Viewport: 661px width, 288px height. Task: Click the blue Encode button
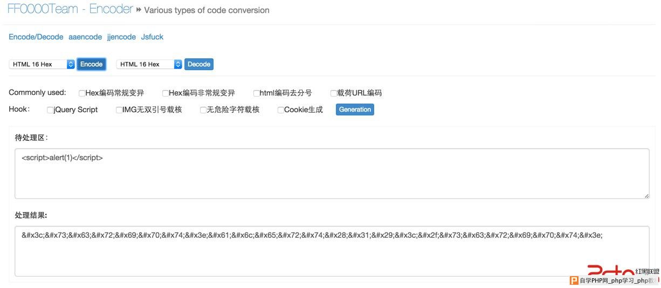coord(91,64)
